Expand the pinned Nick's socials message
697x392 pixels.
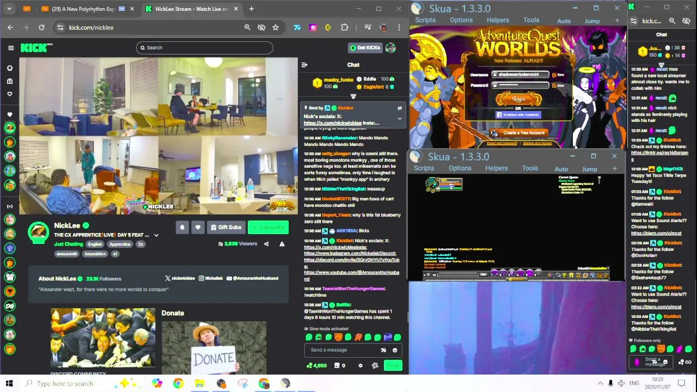[400, 118]
